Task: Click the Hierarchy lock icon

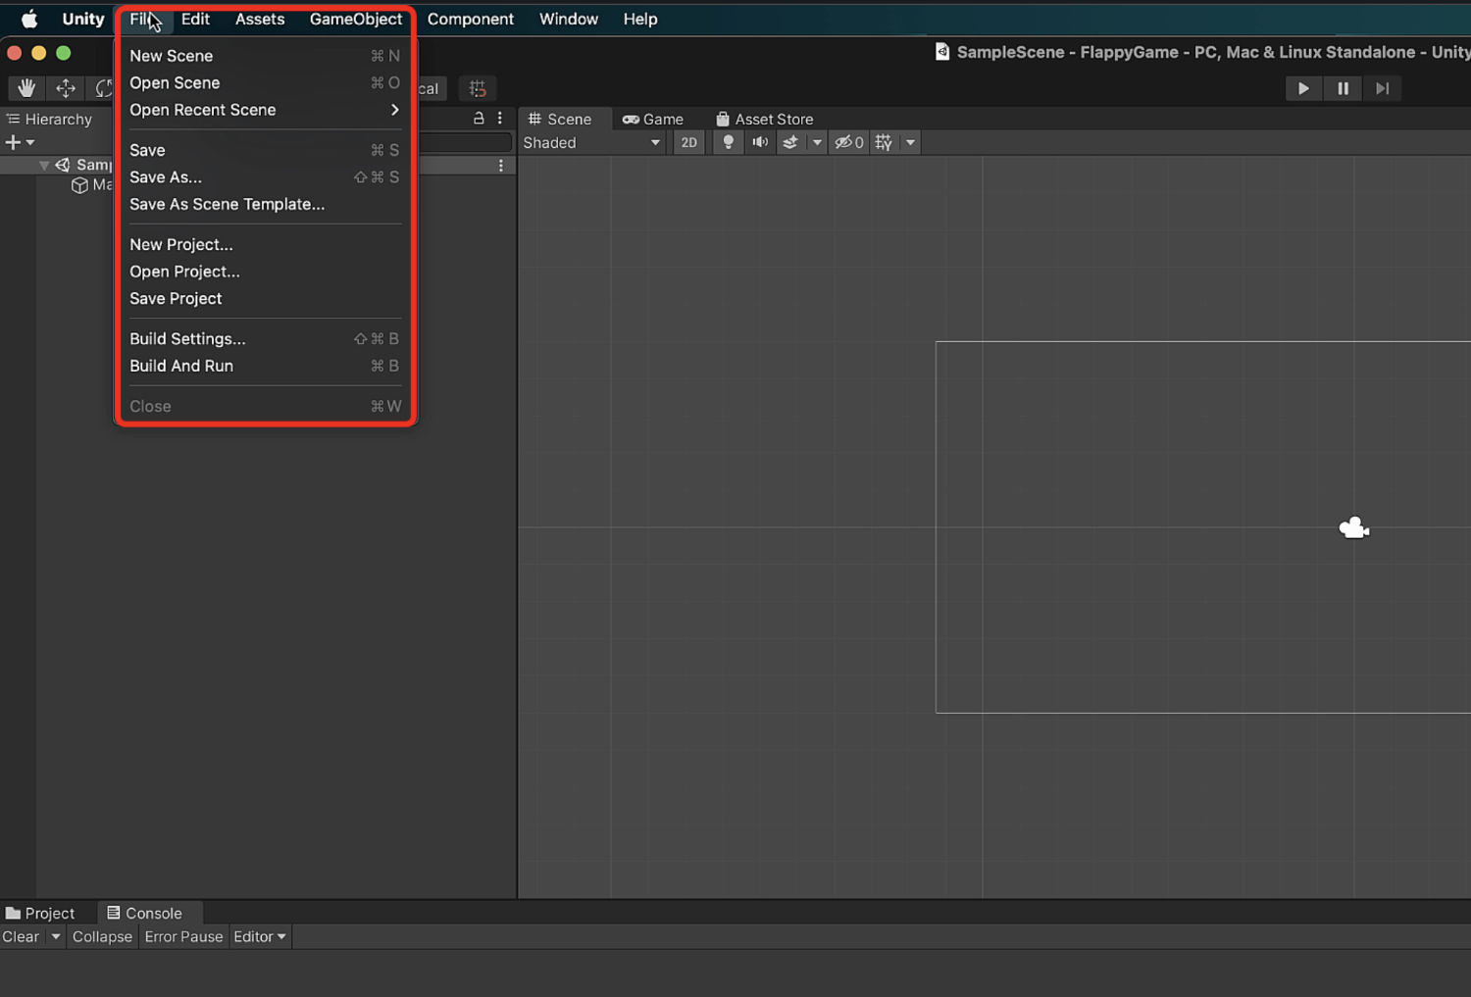Action: coord(479,119)
